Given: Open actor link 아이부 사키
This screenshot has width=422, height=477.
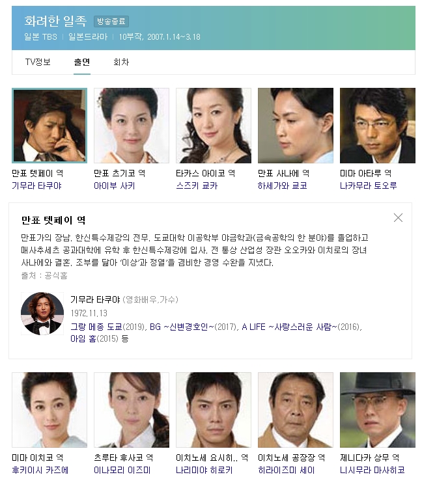Looking at the screenshot, I should click(115, 185).
